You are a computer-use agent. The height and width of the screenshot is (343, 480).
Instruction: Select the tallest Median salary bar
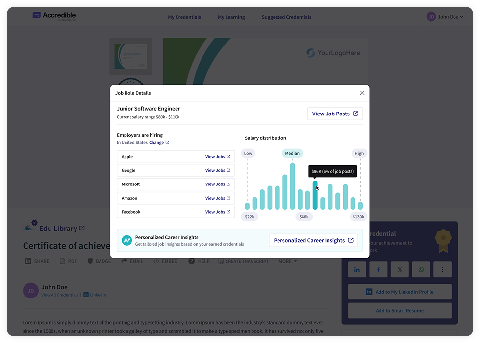tap(292, 186)
